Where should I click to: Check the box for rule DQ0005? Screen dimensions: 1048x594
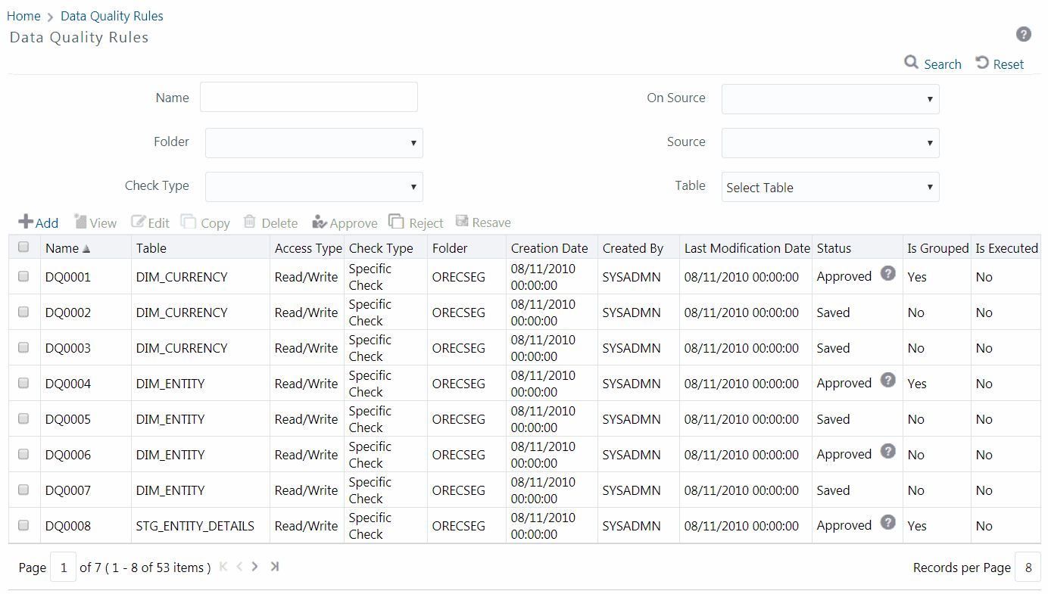[23, 418]
